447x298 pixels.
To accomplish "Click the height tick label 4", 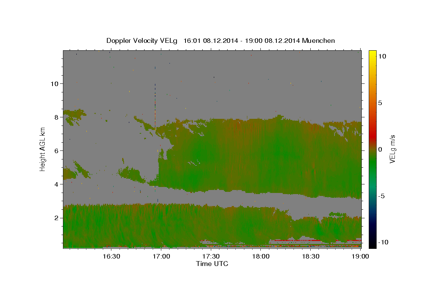I will click(56, 184).
